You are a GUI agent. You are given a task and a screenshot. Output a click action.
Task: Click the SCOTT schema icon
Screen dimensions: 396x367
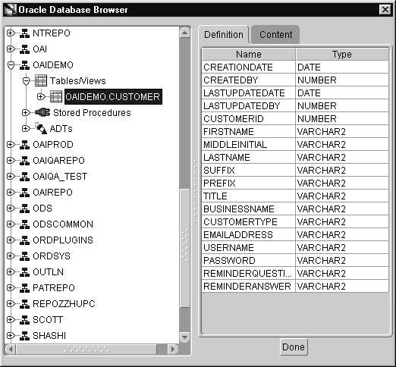coord(24,320)
